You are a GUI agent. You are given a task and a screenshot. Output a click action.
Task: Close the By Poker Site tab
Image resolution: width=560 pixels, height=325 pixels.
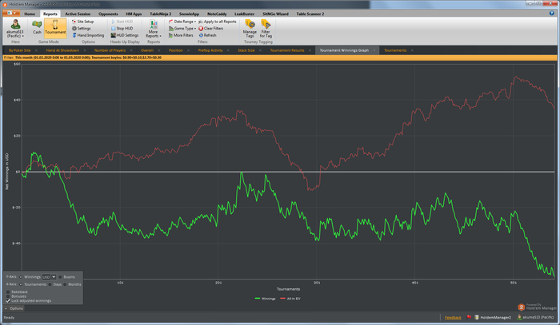pyautogui.click(x=36, y=50)
